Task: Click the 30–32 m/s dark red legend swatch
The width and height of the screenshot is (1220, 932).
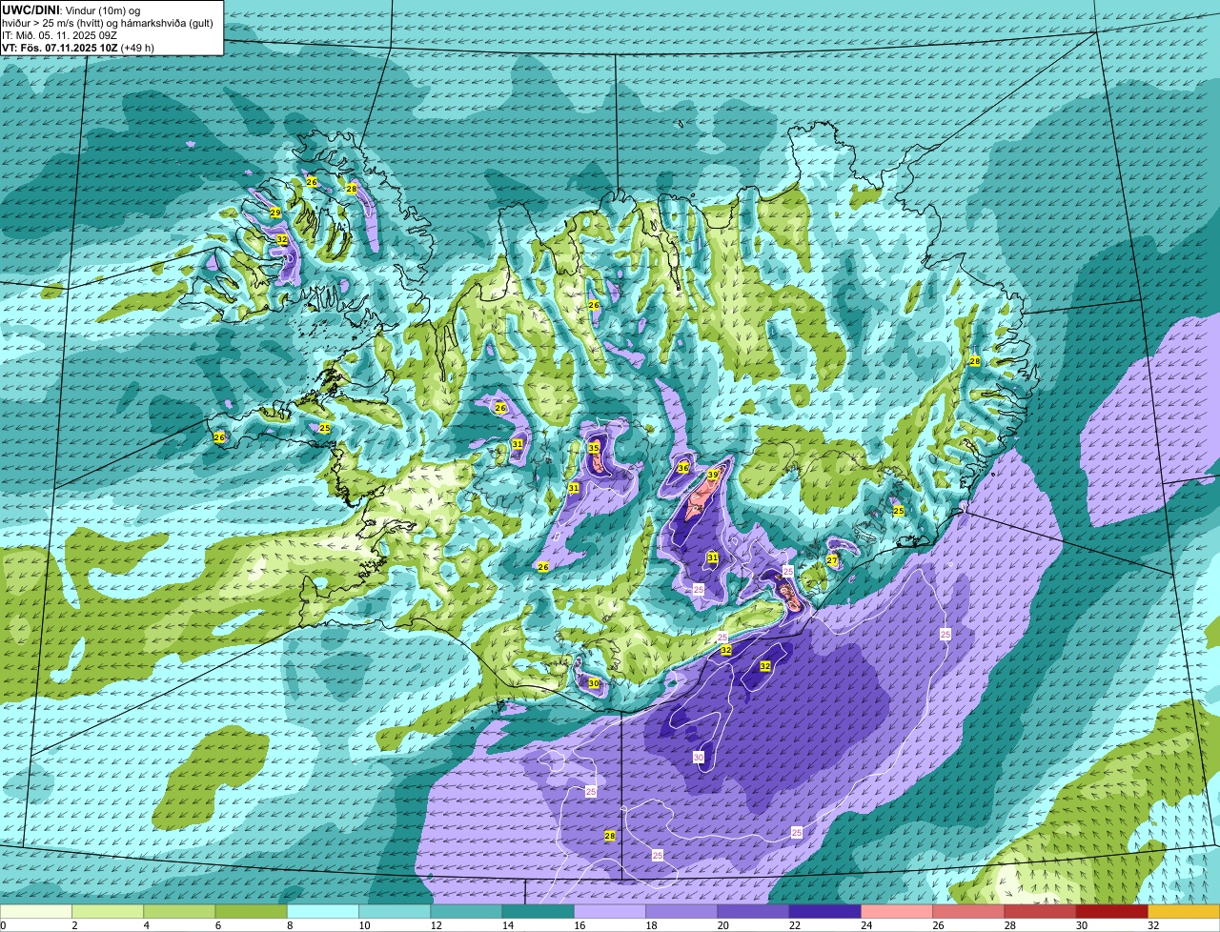Action: 1113,911
